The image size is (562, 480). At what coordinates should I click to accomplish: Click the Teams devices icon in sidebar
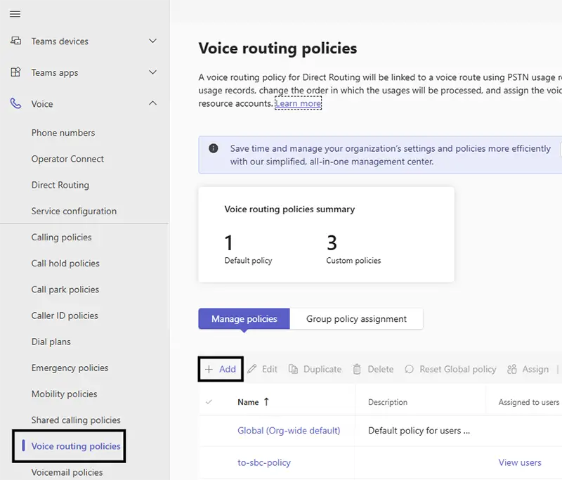pyautogui.click(x=15, y=41)
